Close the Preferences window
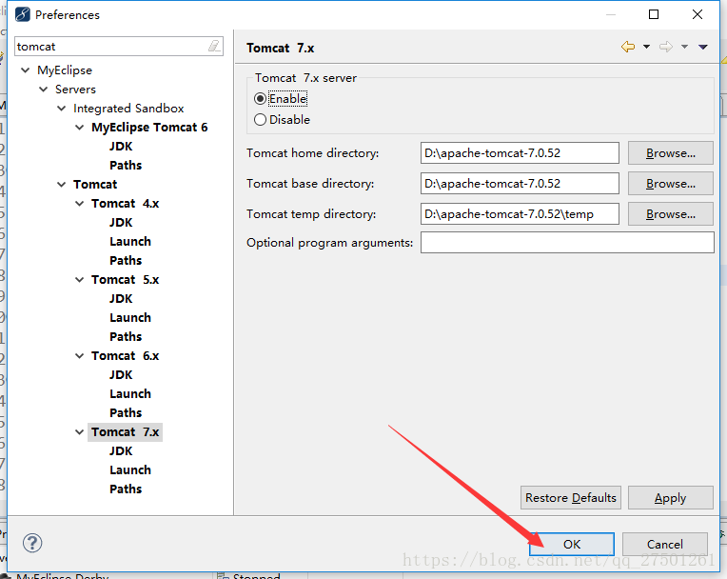Viewport: 727px width, 579px height. click(698, 14)
